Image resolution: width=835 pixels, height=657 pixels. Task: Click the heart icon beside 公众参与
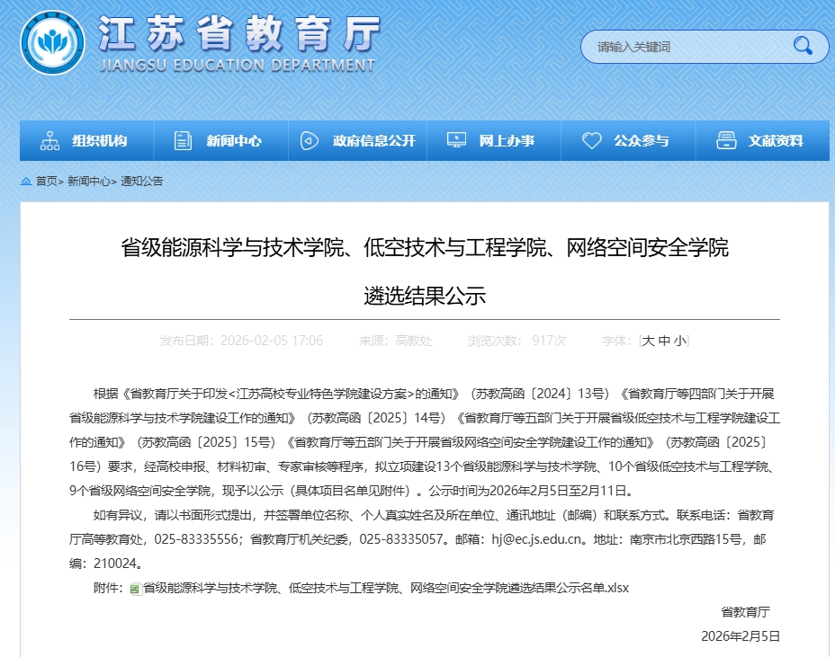tap(591, 139)
